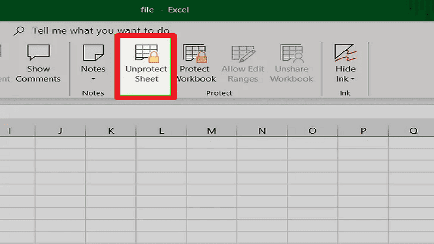This screenshot has width=434, height=244.
Task: Click the Unprotect Sheet lock icon
Action: (147, 53)
